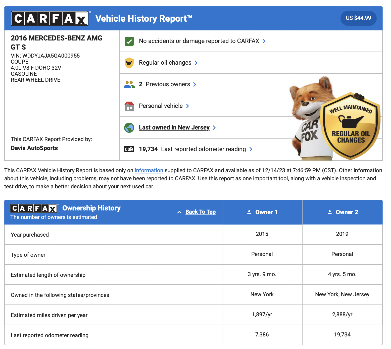This screenshot has width=391, height=349.
Task: Click the number of owners is estimated note
Action: click(54, 217)
